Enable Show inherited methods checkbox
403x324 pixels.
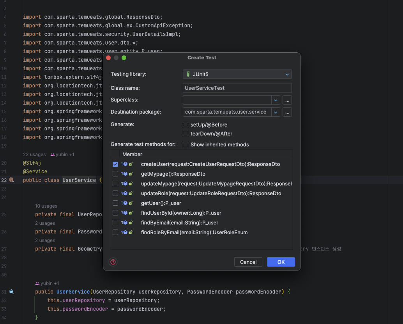[x=185, y=144]
